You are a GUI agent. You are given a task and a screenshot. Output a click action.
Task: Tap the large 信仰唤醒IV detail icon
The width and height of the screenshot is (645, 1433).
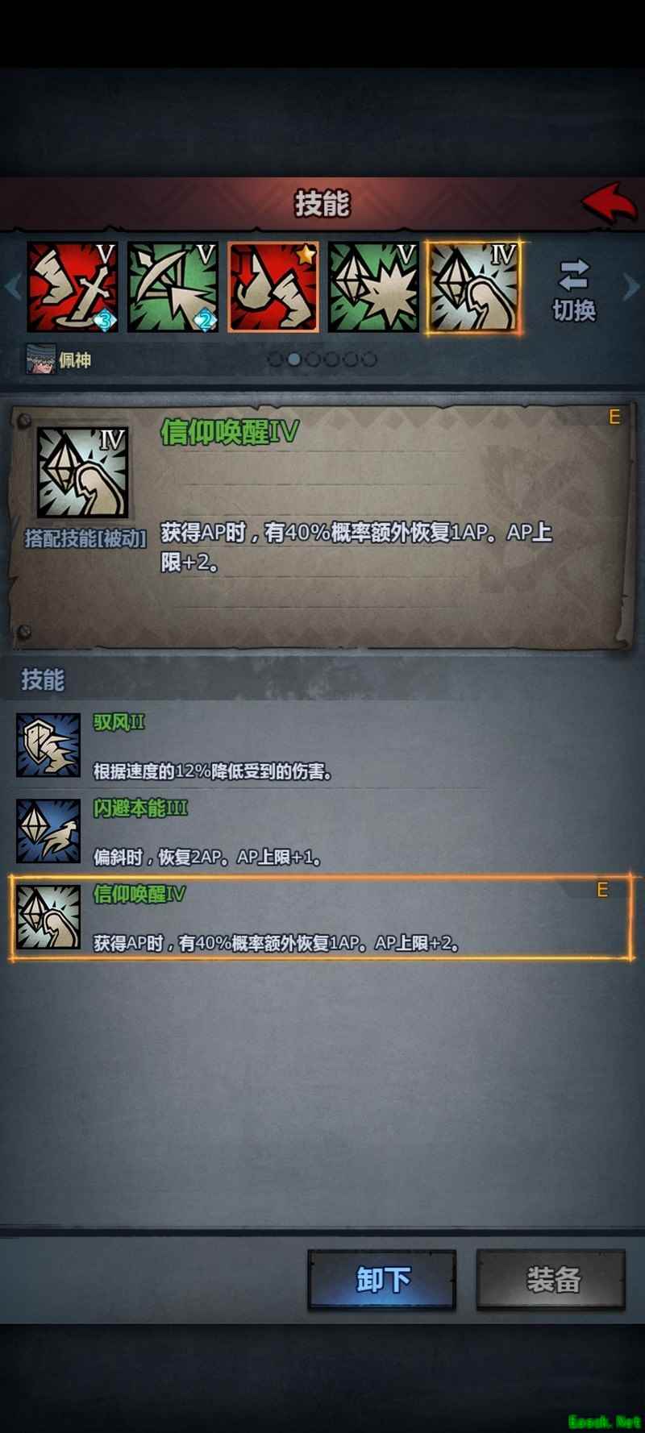(82, 472)
